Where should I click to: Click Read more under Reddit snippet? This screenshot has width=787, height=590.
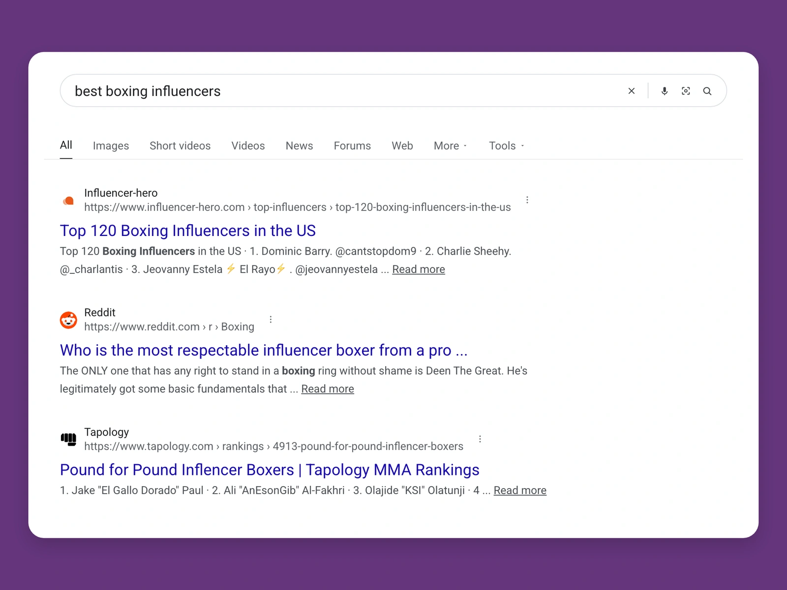(x=328, y=389)
